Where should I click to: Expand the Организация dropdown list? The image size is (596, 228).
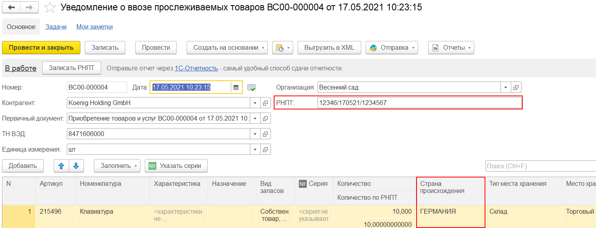(506, 88)
